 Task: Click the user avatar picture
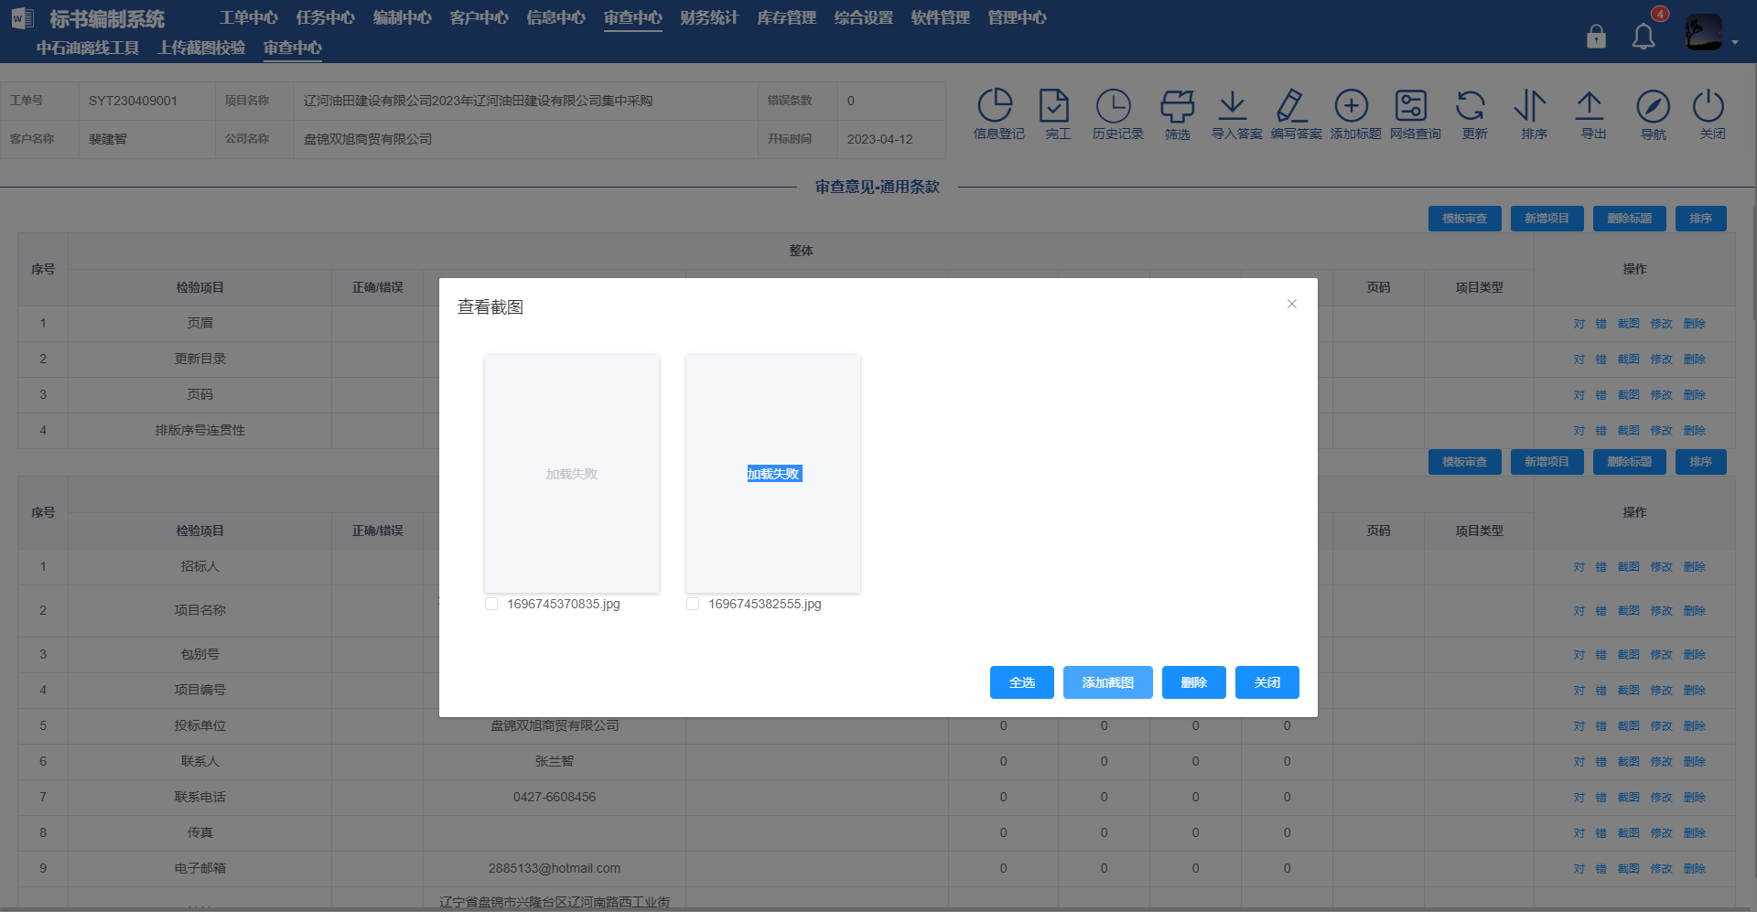[x=1704, y=32]
